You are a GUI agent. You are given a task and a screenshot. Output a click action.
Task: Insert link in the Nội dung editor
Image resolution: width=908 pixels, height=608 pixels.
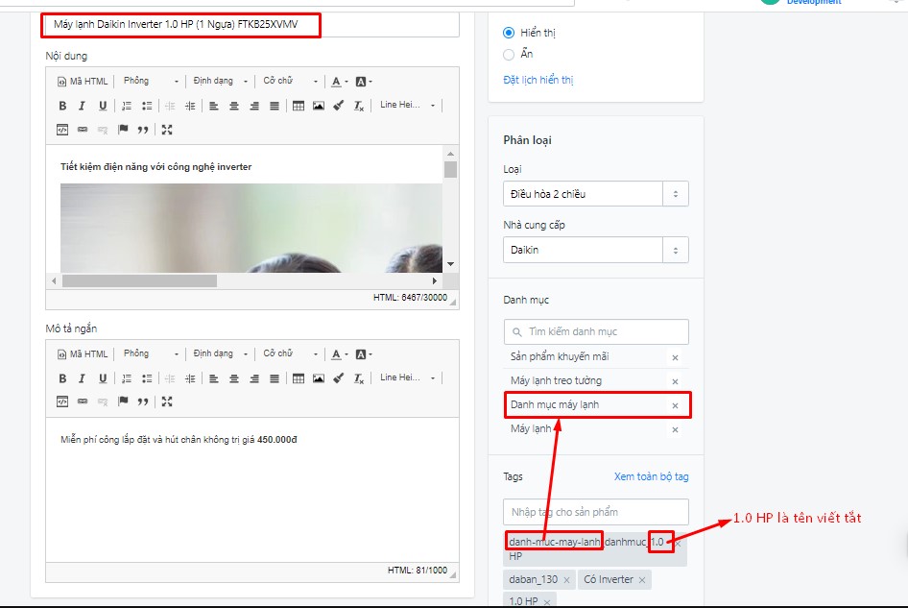click(83, 130)
